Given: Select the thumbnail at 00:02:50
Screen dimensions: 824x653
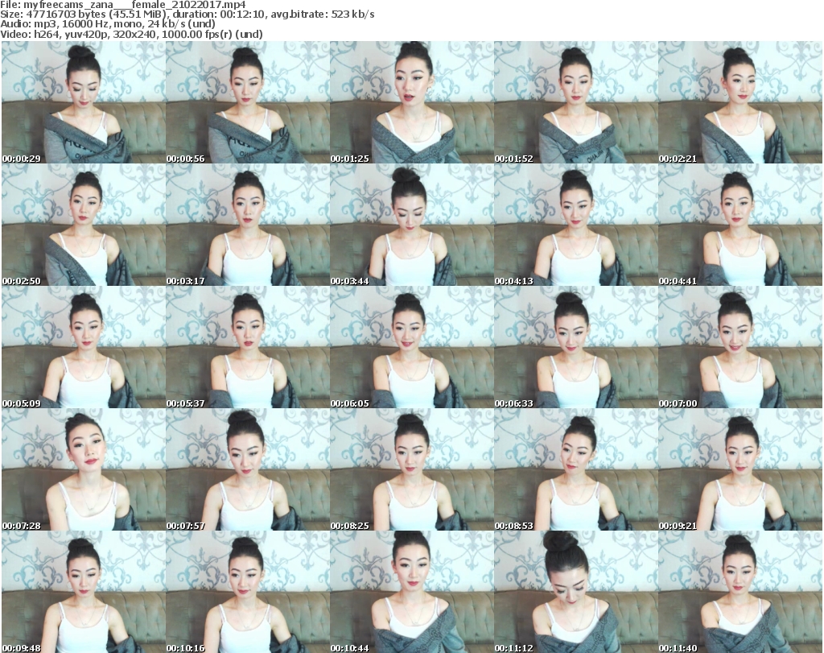Looking at the screenshot, I should click(x=84, y=225).
